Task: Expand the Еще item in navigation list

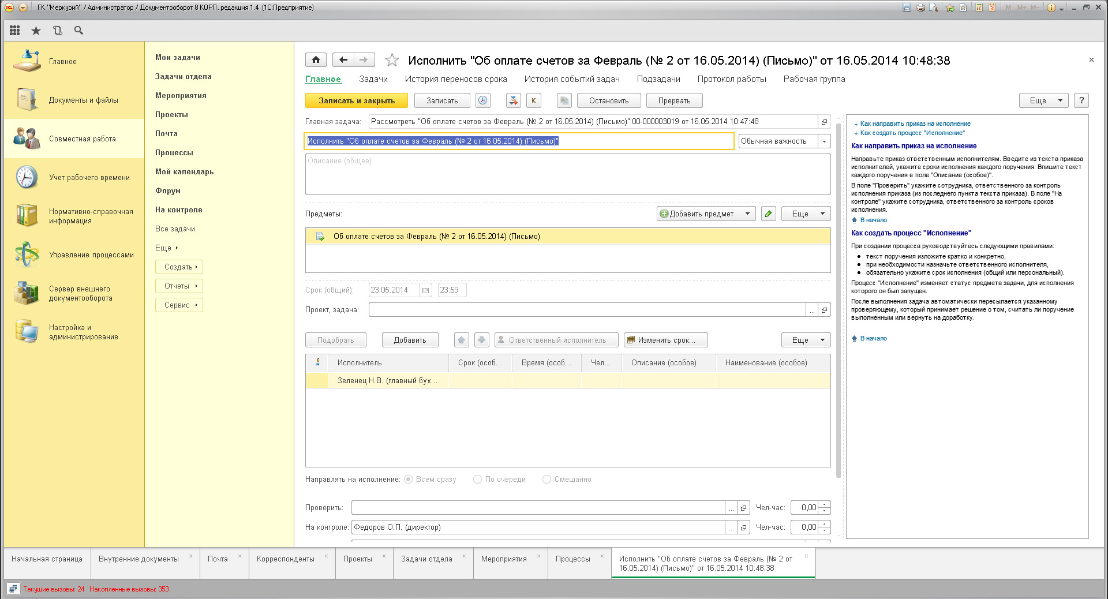Action: pyautogui.click(x=166, y=248)
